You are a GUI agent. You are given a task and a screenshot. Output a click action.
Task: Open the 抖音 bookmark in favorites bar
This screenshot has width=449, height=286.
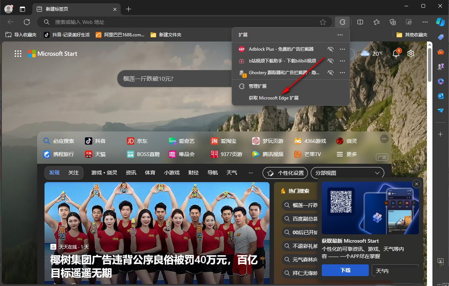(x=67, y=35)
